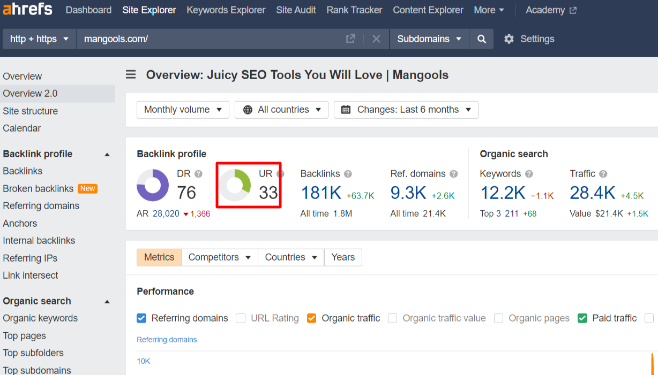
Task: Click Backlinks help question mark icon
Action: click(348, 174)
